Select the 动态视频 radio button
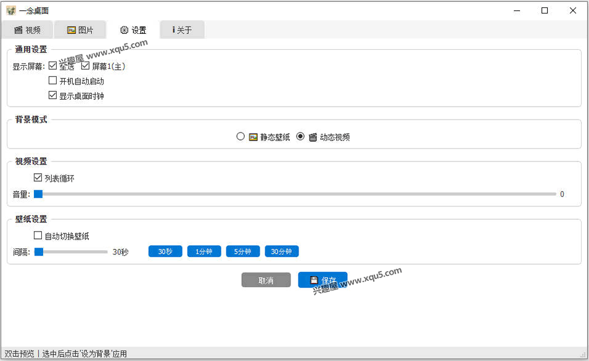This screenshot has height=361, width=589. click(x=300, y=137)
